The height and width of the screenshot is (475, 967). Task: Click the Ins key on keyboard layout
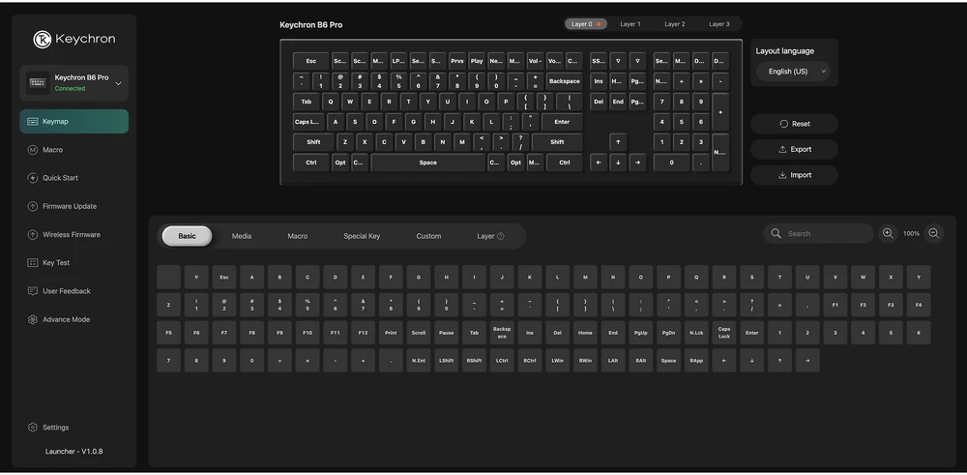pyautogui.click(x=599, y=81)
